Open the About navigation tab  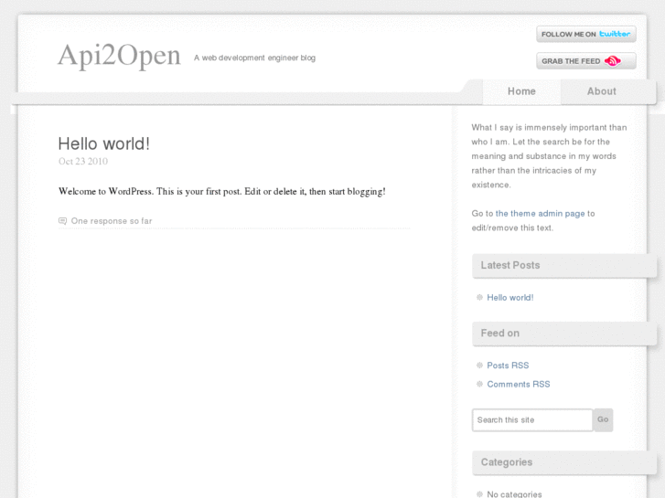point(601,91)
